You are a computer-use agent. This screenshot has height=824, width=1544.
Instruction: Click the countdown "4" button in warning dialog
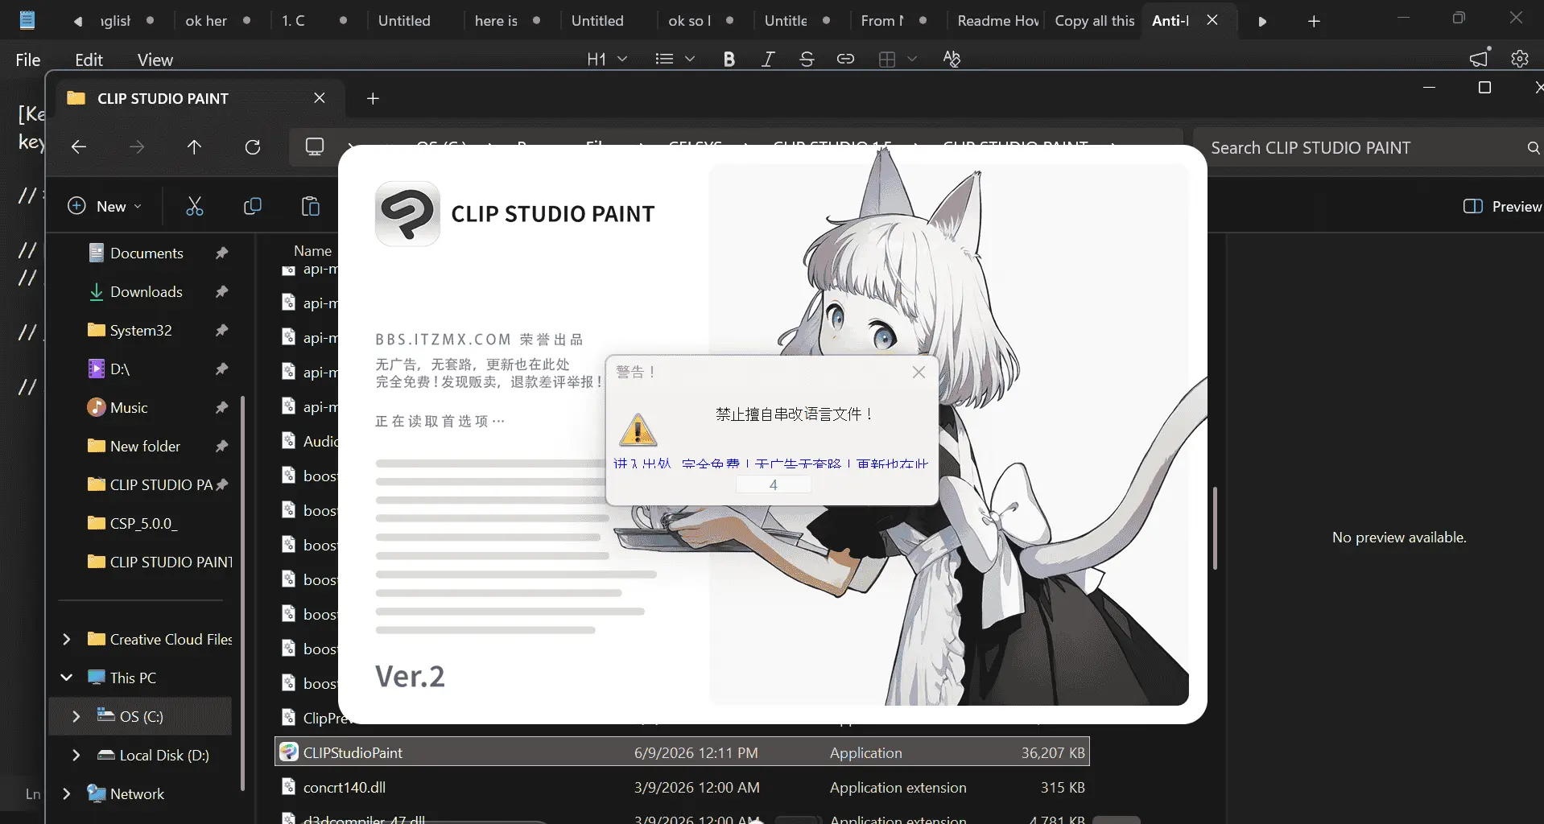coord(773,484)
